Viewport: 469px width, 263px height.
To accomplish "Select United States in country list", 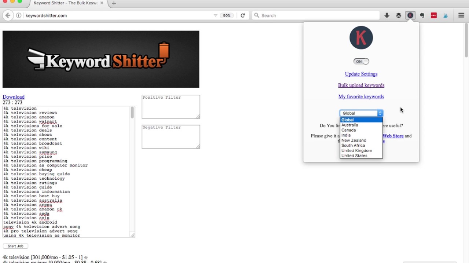I will 361,156.
